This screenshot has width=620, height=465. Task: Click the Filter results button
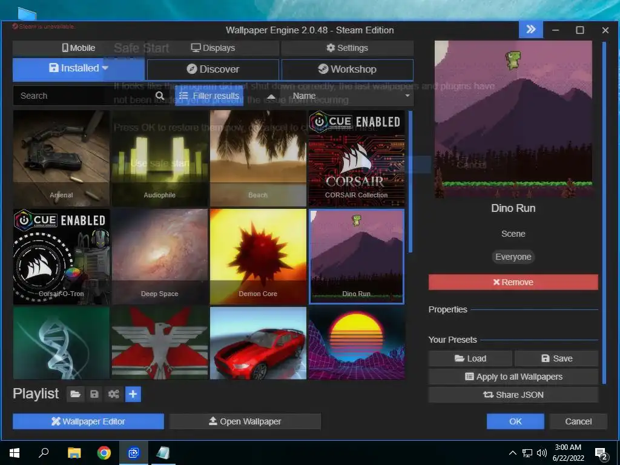209,96
